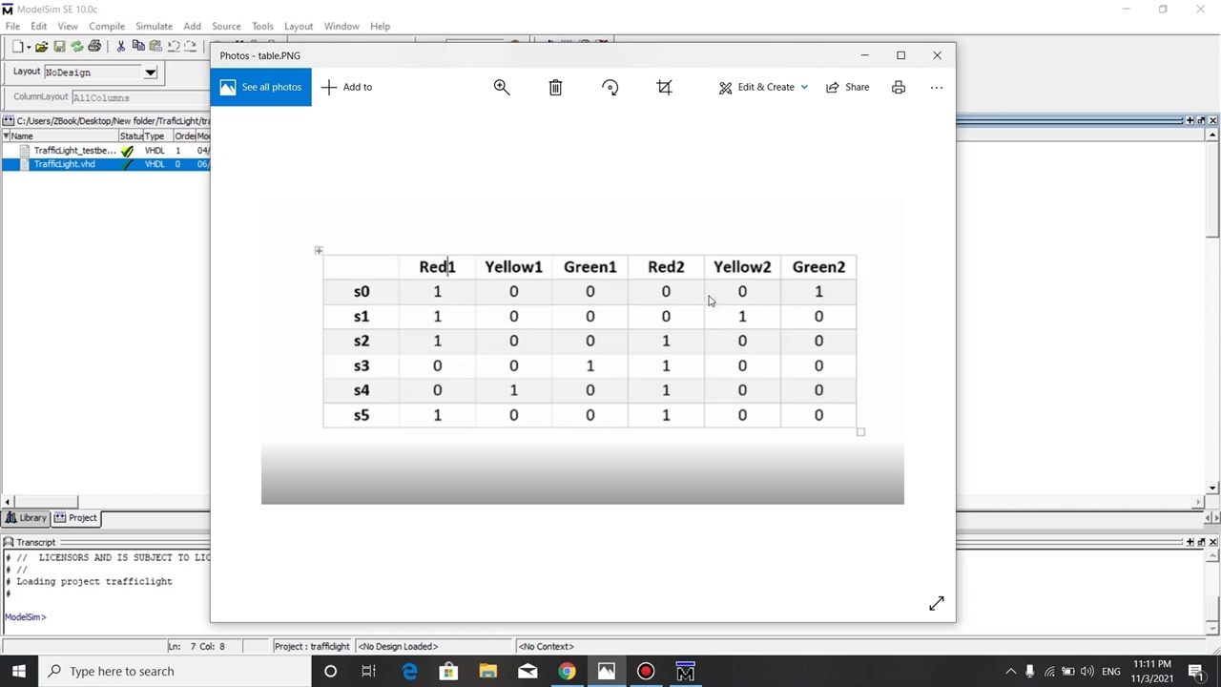
Task: Select TrafficLight_testbench file in project list
Action: [x=74, y=151]
